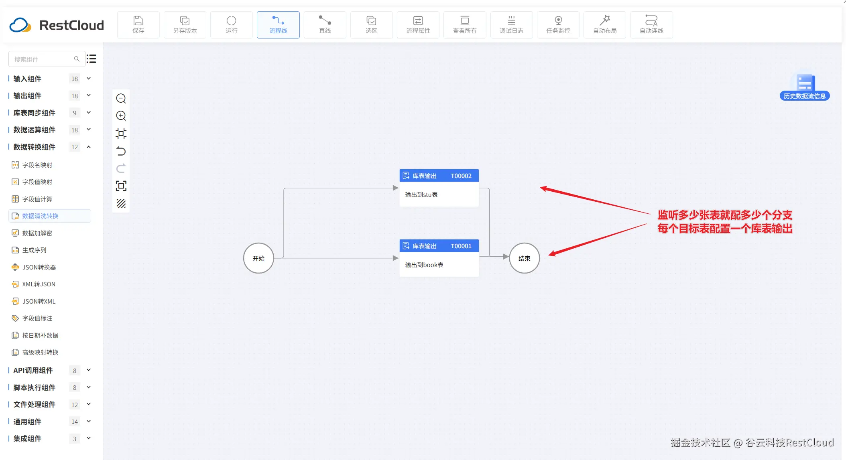The height and width of the screenshot is (460, 846).
Task: Select the 高级映射转换 component
Action: tap(50, 352)
